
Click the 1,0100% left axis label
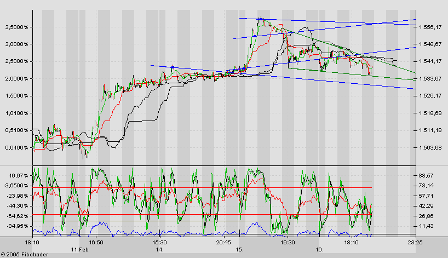(x=16, y=113)
